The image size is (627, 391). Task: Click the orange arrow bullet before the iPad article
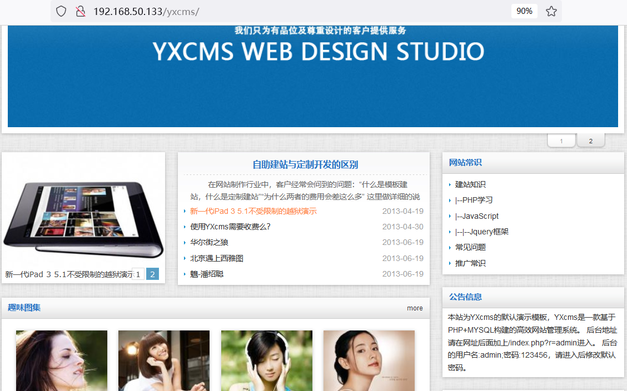coord(183,211)
